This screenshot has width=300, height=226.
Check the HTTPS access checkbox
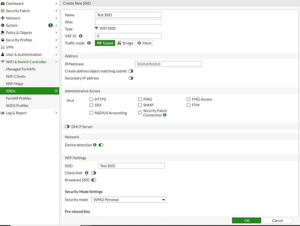[91, 99]
